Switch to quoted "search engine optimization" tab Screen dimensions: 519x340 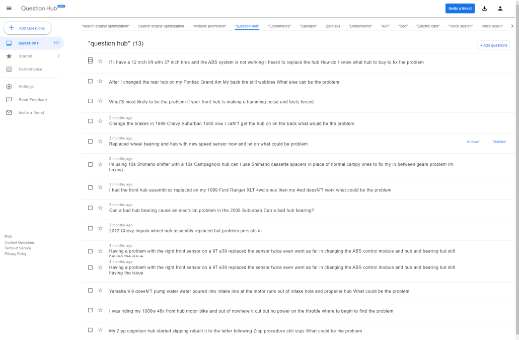tap(106, 26)
